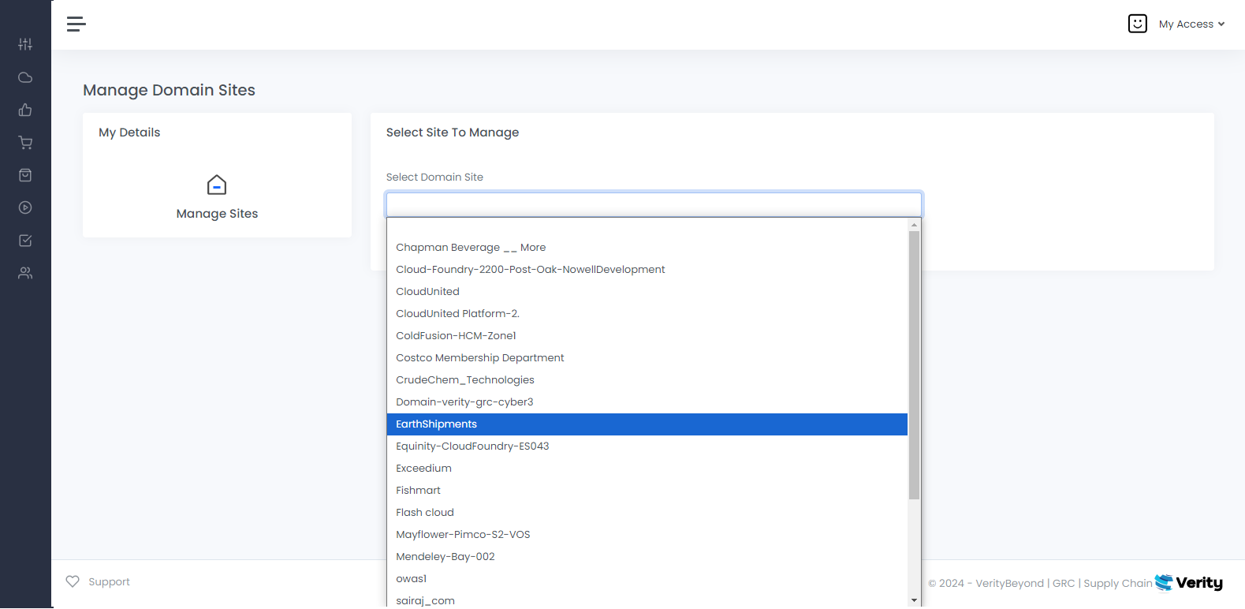Click the Verity logo in footer
The height and width of the screenshot is (609, 1245).
(1188, 583)
